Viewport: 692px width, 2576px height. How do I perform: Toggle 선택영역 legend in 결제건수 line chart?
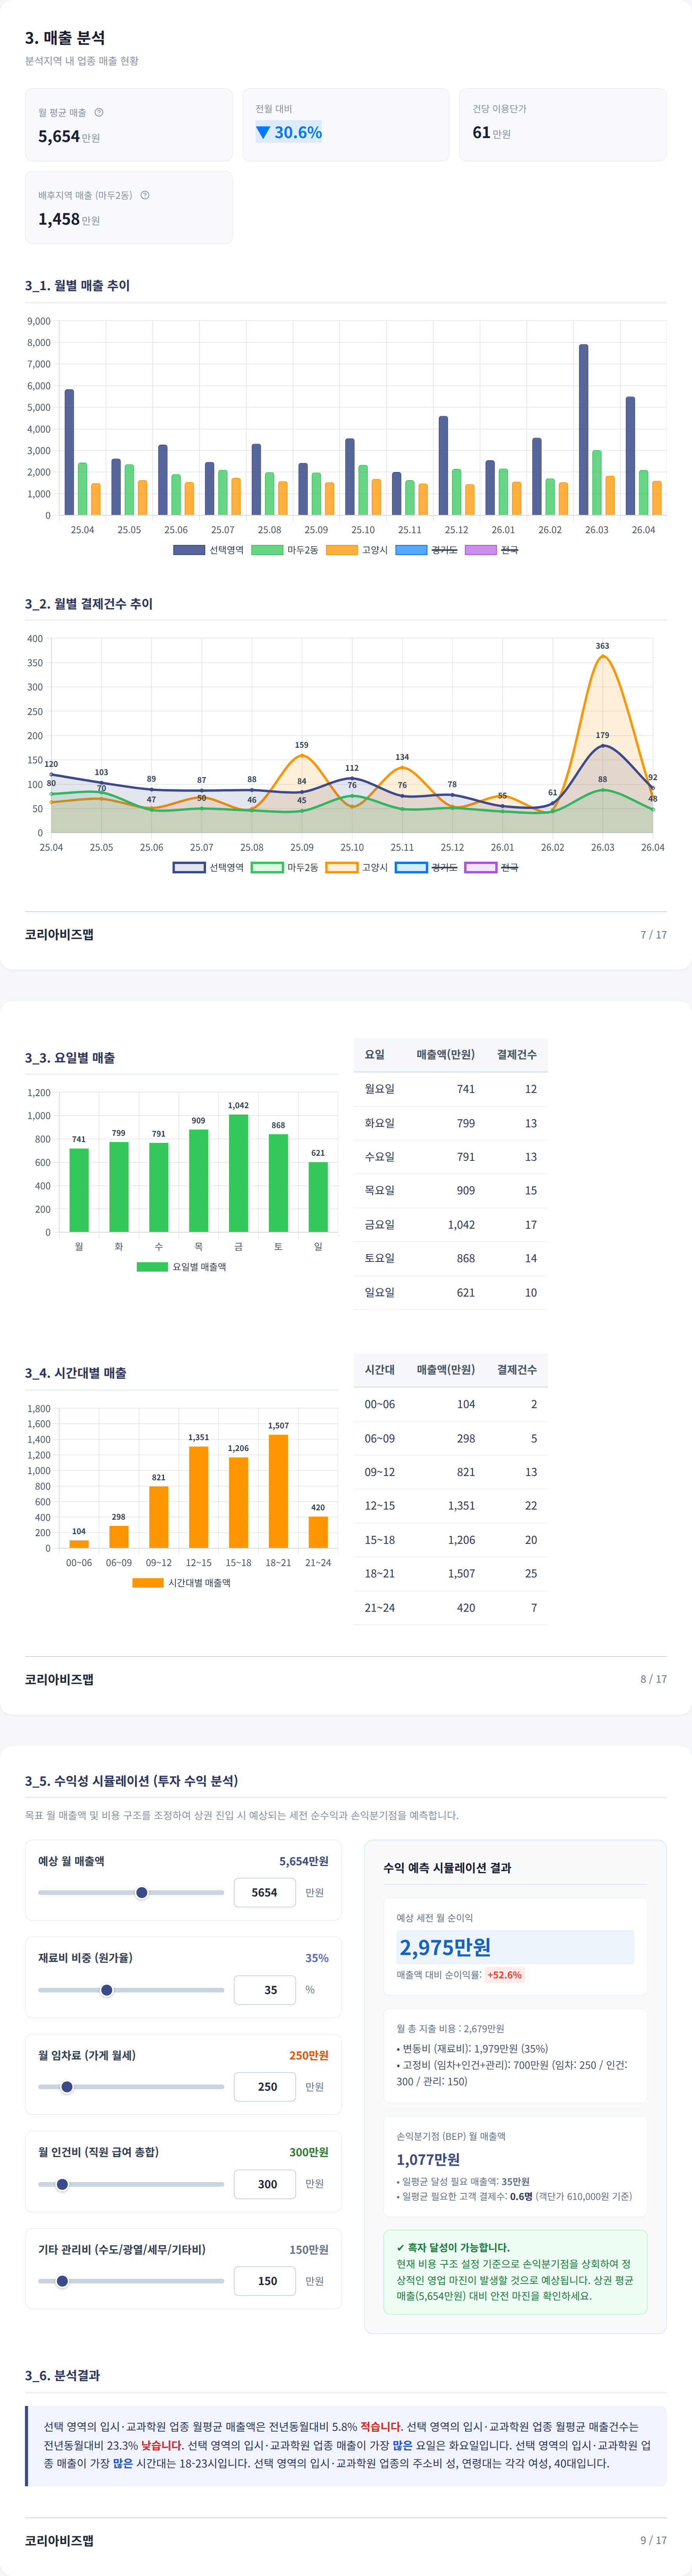coord(209,867)
